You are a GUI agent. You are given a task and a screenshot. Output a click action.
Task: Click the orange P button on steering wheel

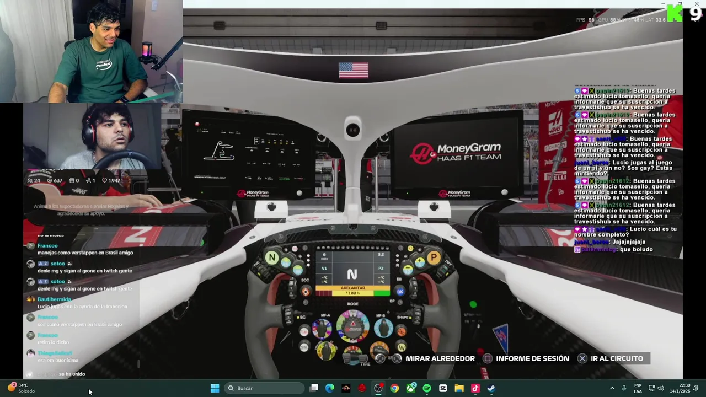tap(434, 257)
